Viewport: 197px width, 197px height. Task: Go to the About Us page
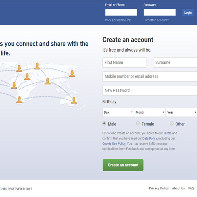[178, 188]
